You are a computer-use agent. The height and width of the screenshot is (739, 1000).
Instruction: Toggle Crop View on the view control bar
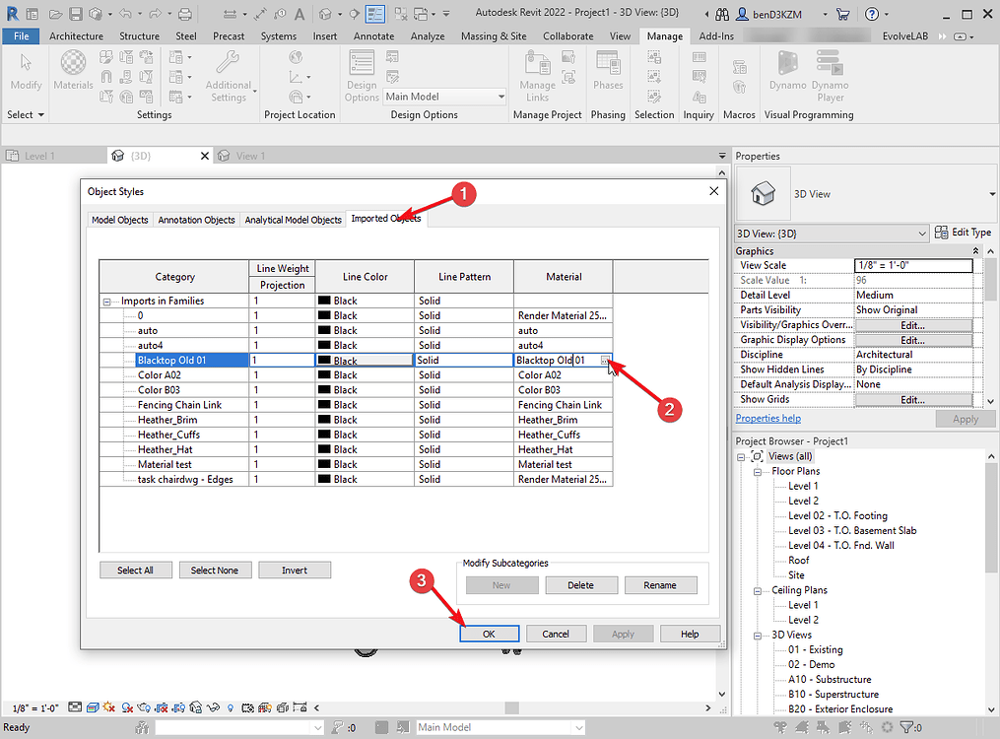click(x=163, y=707)
